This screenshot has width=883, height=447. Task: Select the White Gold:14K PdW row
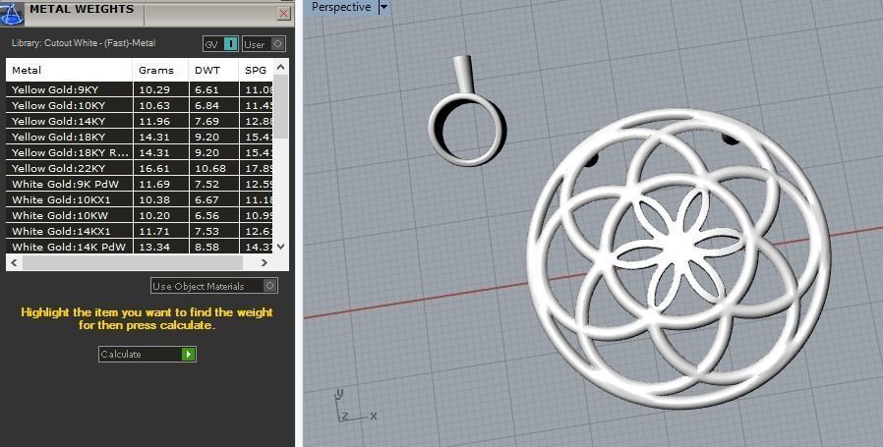140,247
